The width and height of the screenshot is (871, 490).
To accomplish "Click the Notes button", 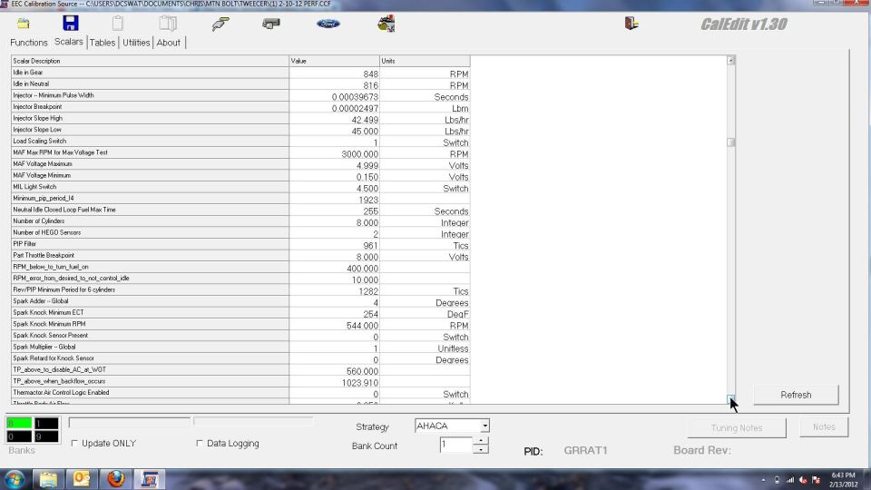I will pos(824,427).
